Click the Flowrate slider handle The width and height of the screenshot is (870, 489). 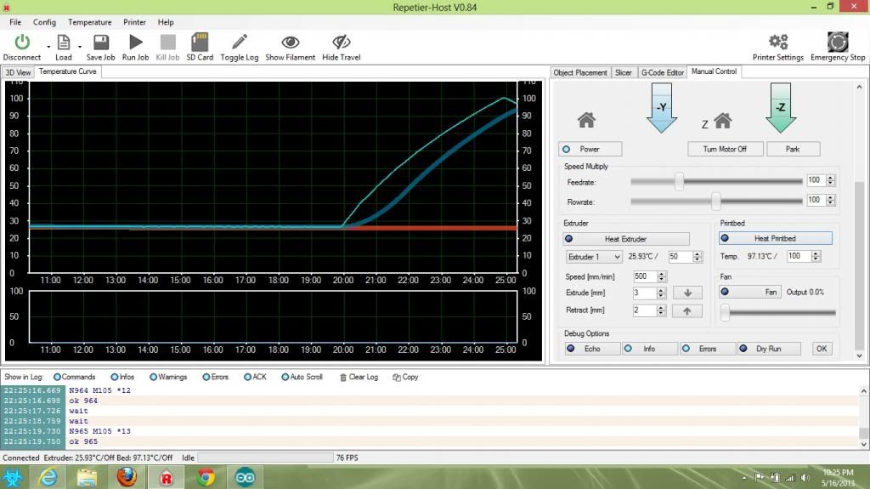[715, 202]
